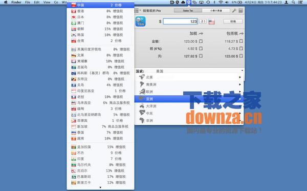Choose 斯里兰卡 12% 增值税 entry
Screen dimensions: 307x191
tap(100, 183)
